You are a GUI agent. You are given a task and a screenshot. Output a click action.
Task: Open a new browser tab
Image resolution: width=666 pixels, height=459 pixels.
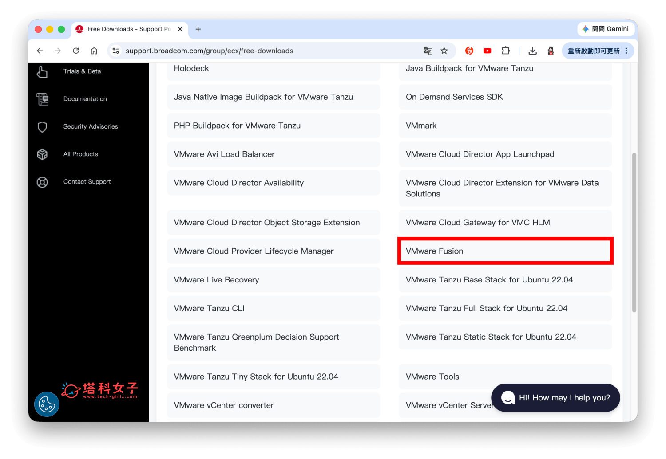(198, 29)
